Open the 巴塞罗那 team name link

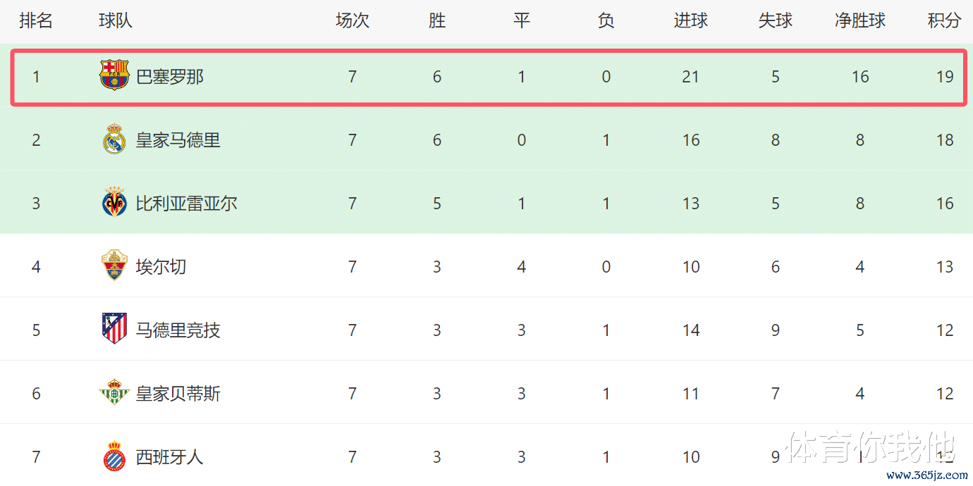(170, 76)
